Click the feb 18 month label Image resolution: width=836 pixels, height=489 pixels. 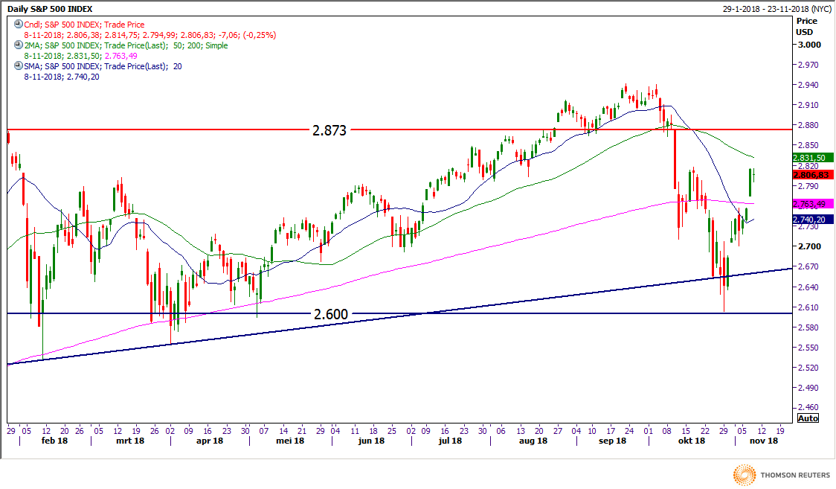click(x=54, y=441)
